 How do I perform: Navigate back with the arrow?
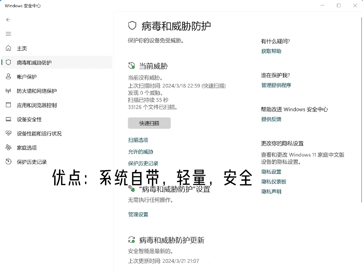click(x=8, y=20)
